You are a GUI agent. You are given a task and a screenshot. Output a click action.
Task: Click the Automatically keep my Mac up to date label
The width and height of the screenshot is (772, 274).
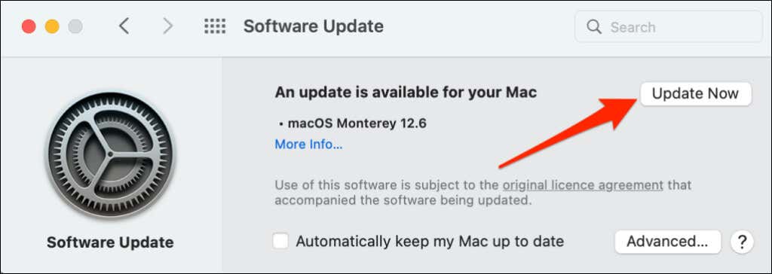point(430,242)
